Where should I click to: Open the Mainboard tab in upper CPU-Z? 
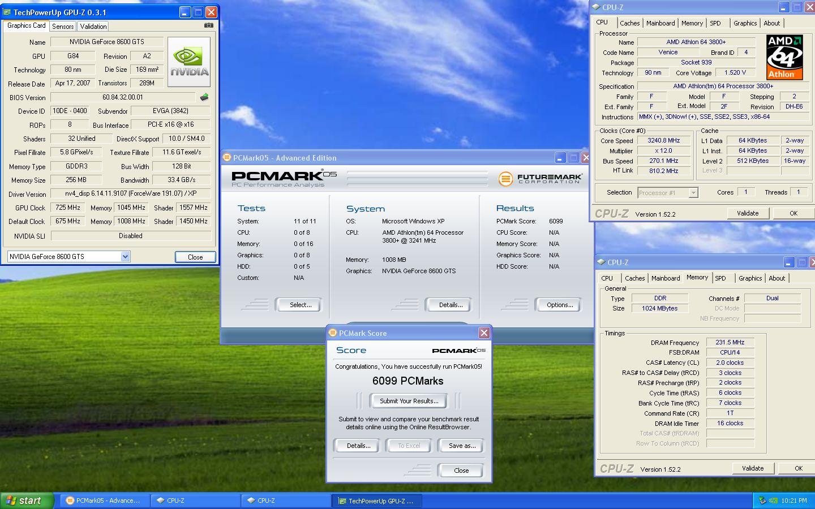(660, 23)
